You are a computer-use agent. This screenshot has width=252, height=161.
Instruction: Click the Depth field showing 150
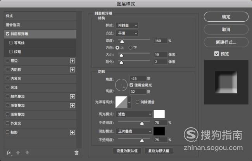coord(161,41)
